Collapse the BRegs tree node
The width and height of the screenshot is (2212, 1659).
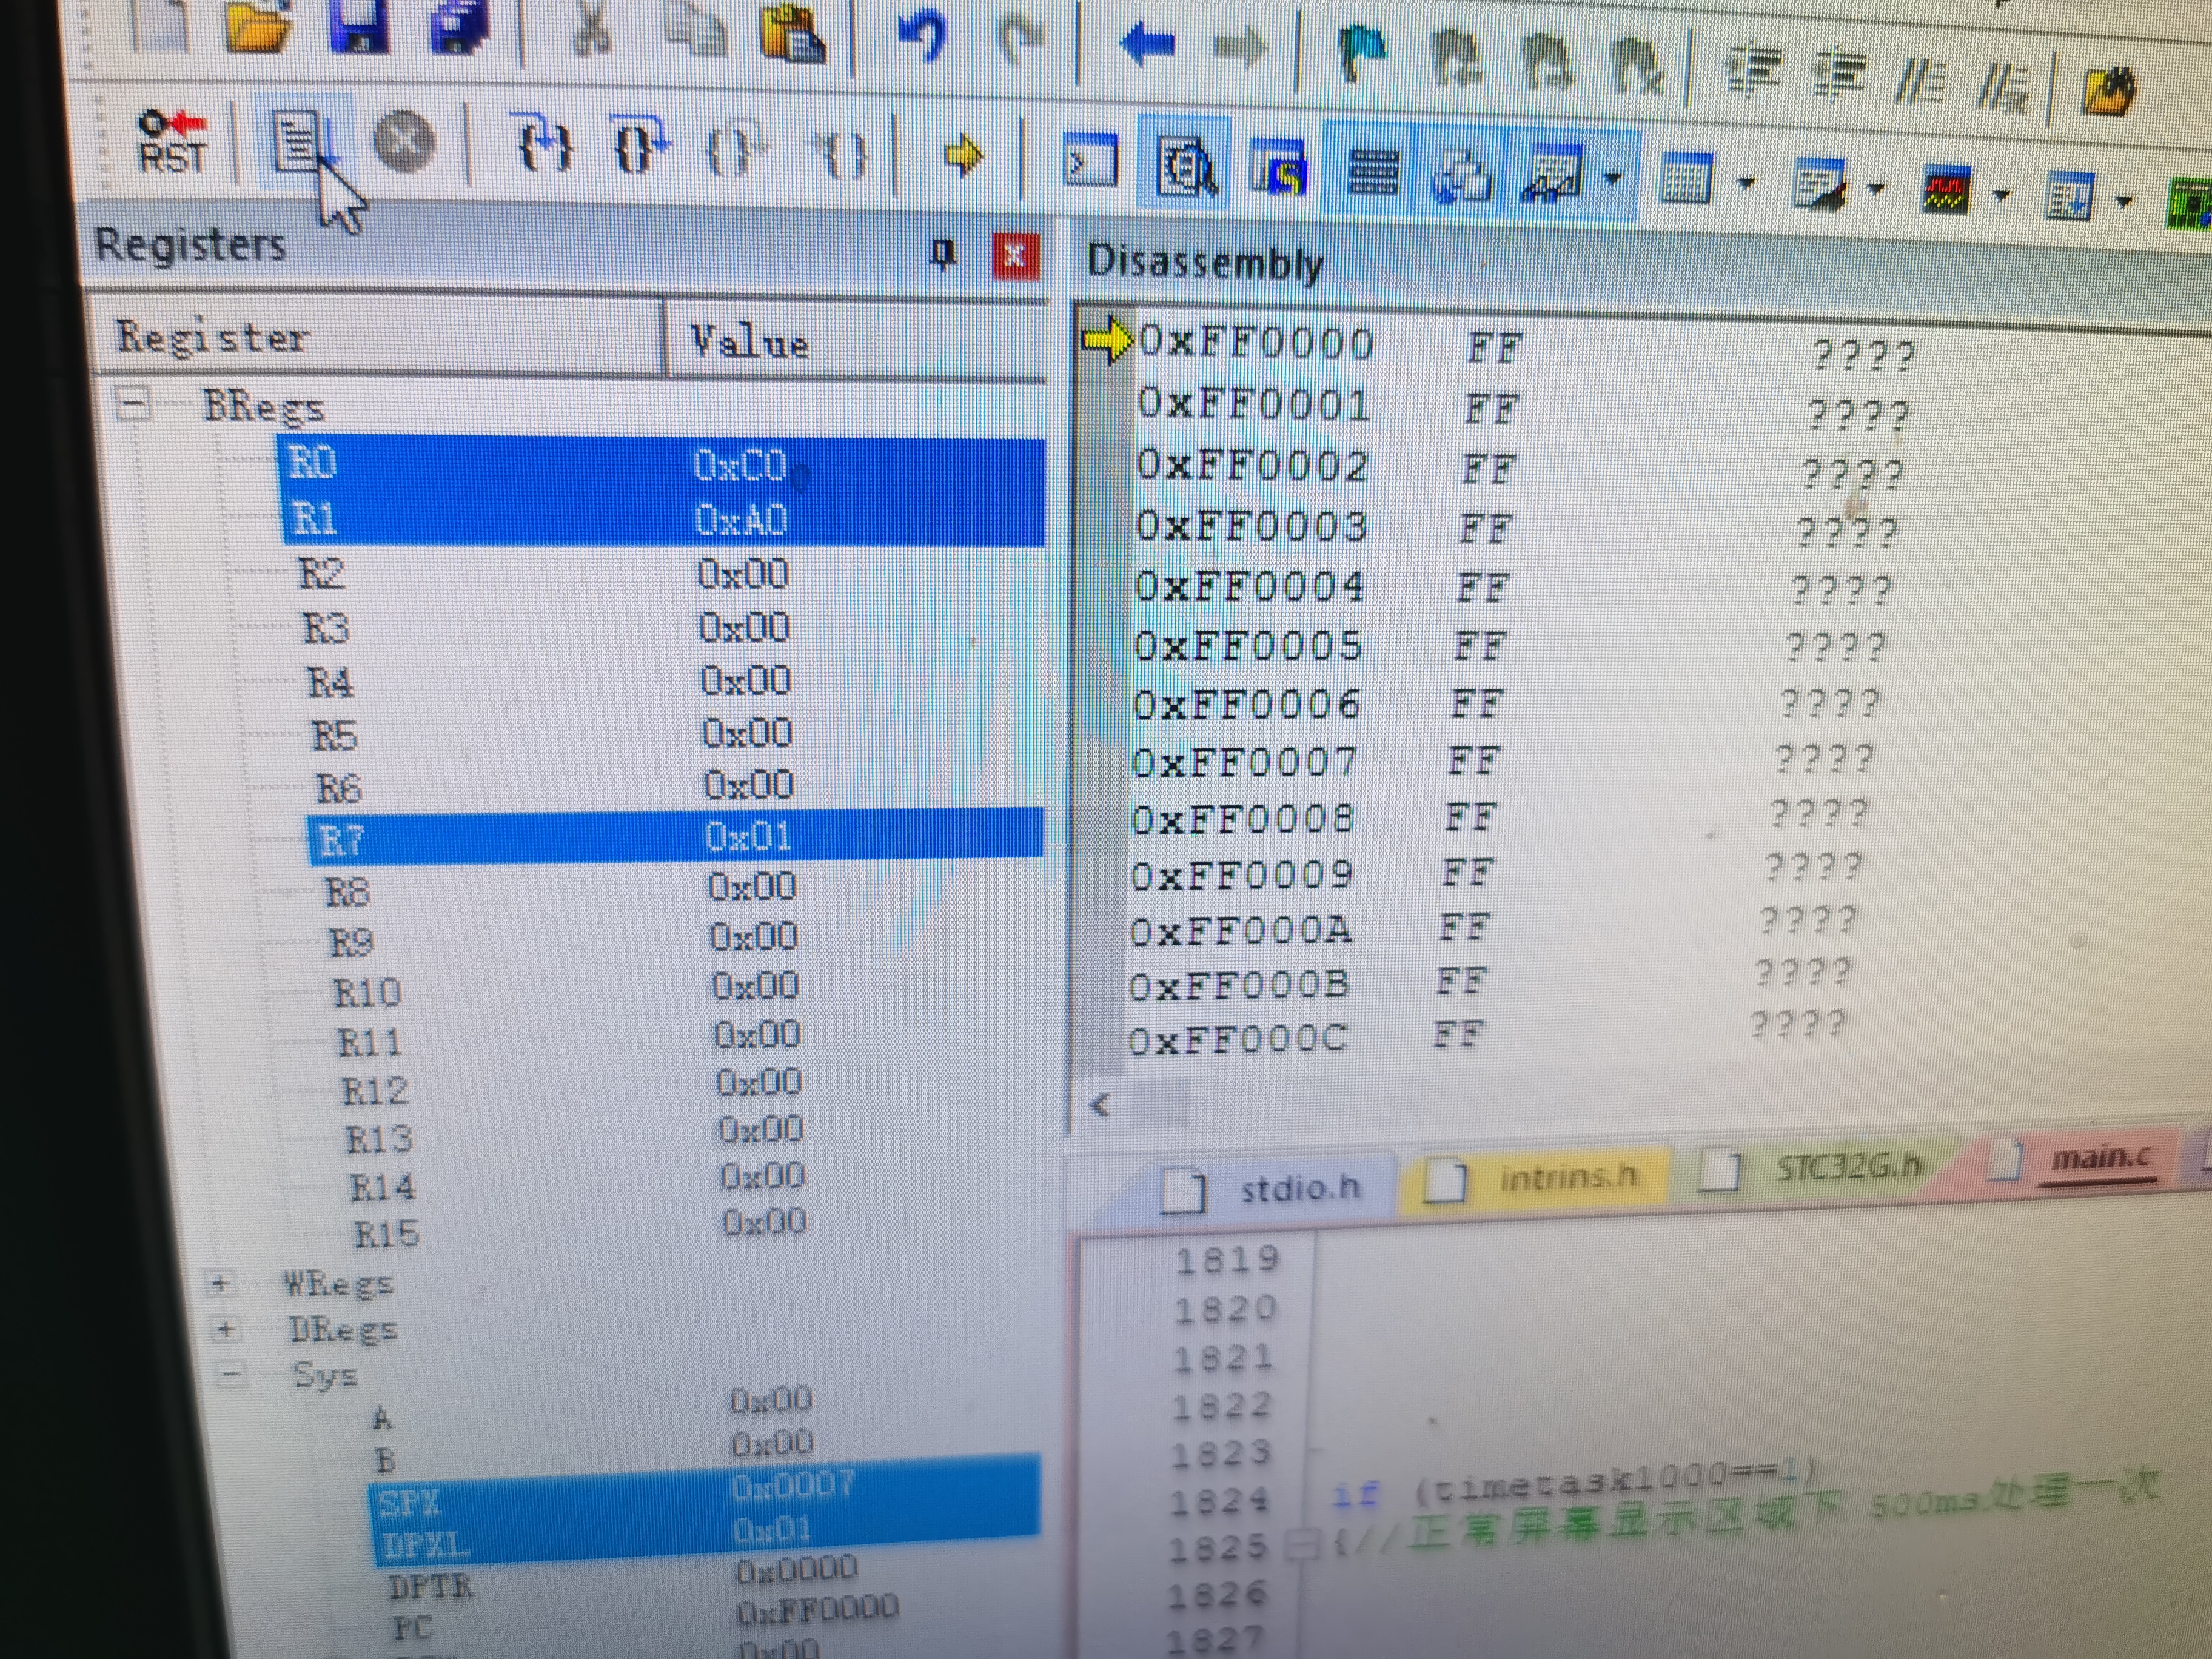pos(133,403)
